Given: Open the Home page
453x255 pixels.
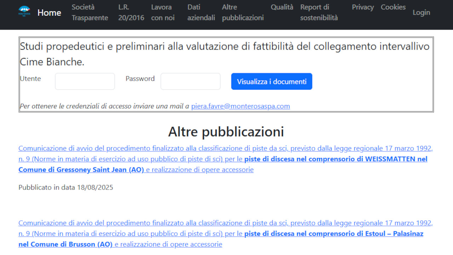Looking at the screenshot, I should point(49,12).
